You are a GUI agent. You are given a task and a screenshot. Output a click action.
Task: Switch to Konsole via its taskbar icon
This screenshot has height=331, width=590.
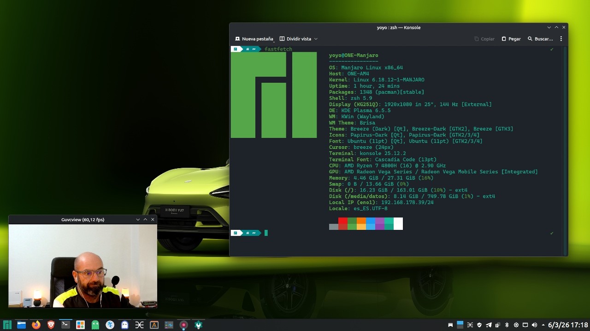(x=65, y=325)
